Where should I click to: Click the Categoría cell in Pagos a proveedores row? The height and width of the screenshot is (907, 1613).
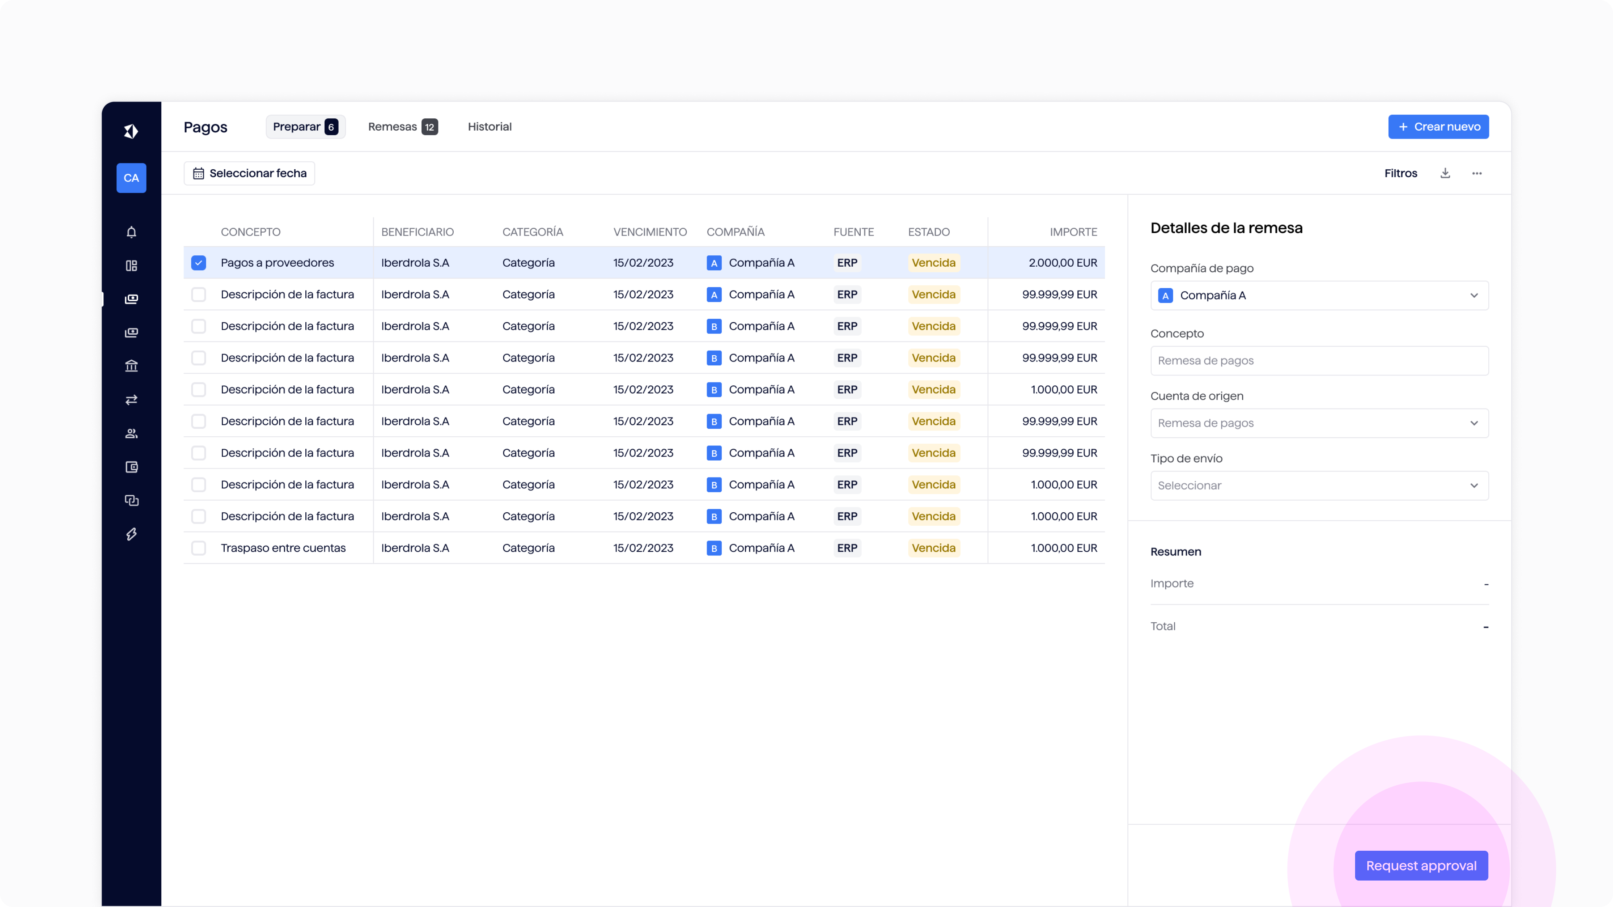(x=528, y=263)
